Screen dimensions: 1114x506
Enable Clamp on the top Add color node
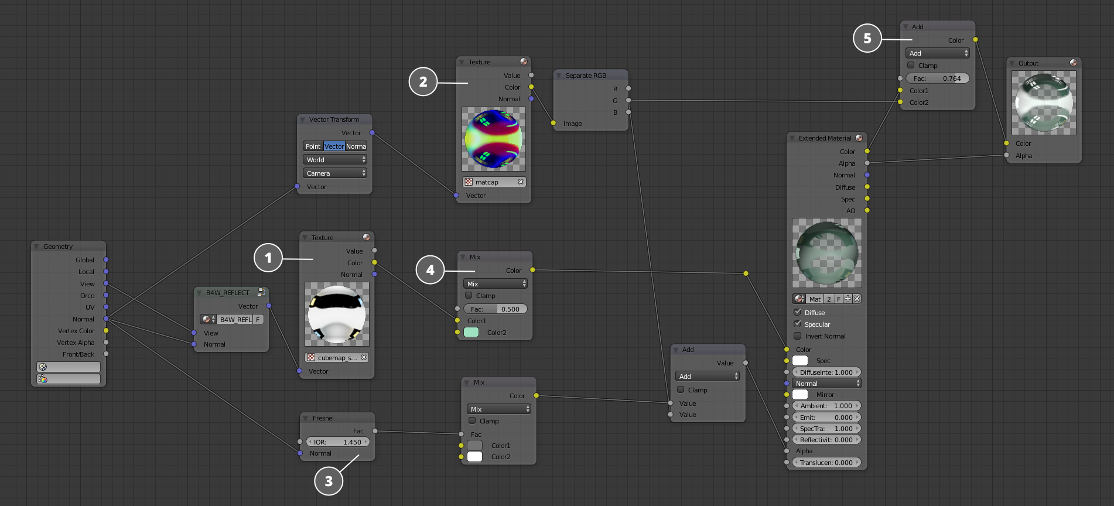click(x=911, y=65)
